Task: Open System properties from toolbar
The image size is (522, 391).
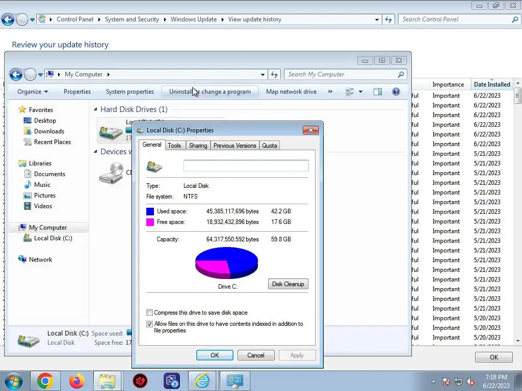Action: tap(130, 92)
